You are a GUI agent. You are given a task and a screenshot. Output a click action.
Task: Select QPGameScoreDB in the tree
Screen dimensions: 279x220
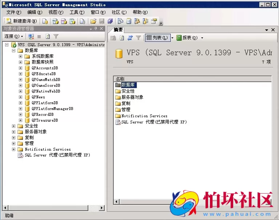point(46,85)
